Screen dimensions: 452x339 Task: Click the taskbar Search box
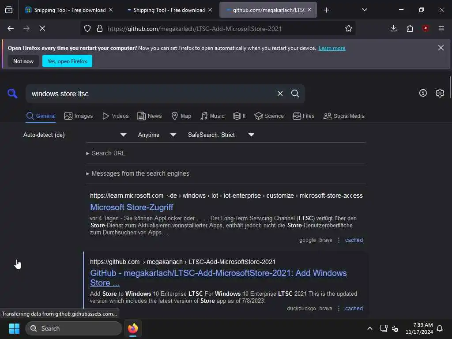point(74,328)
